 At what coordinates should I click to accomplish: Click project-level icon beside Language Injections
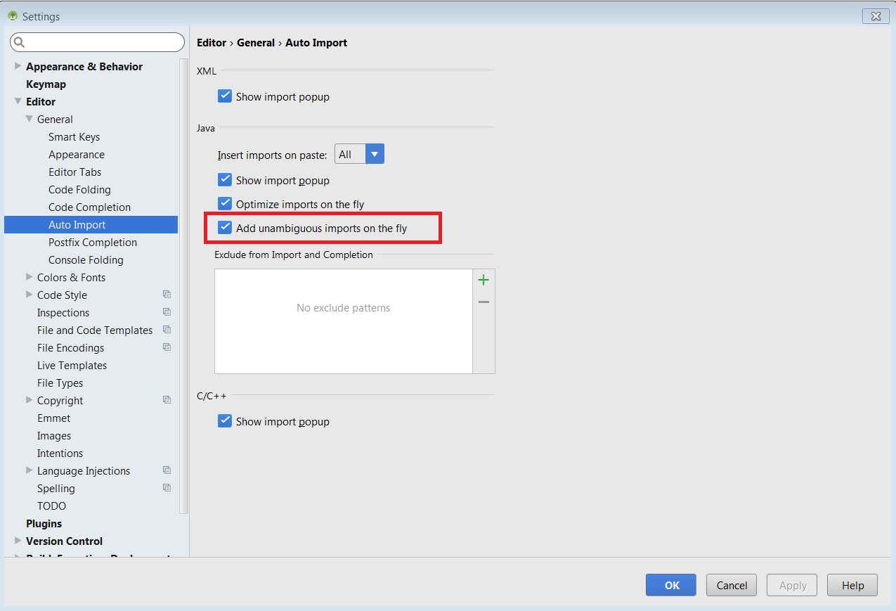coord(167,470)
